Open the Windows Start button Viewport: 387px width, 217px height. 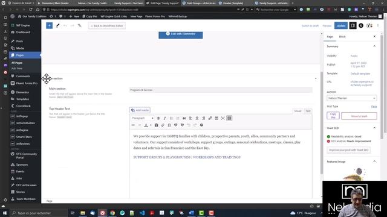[x=5, y=213]
